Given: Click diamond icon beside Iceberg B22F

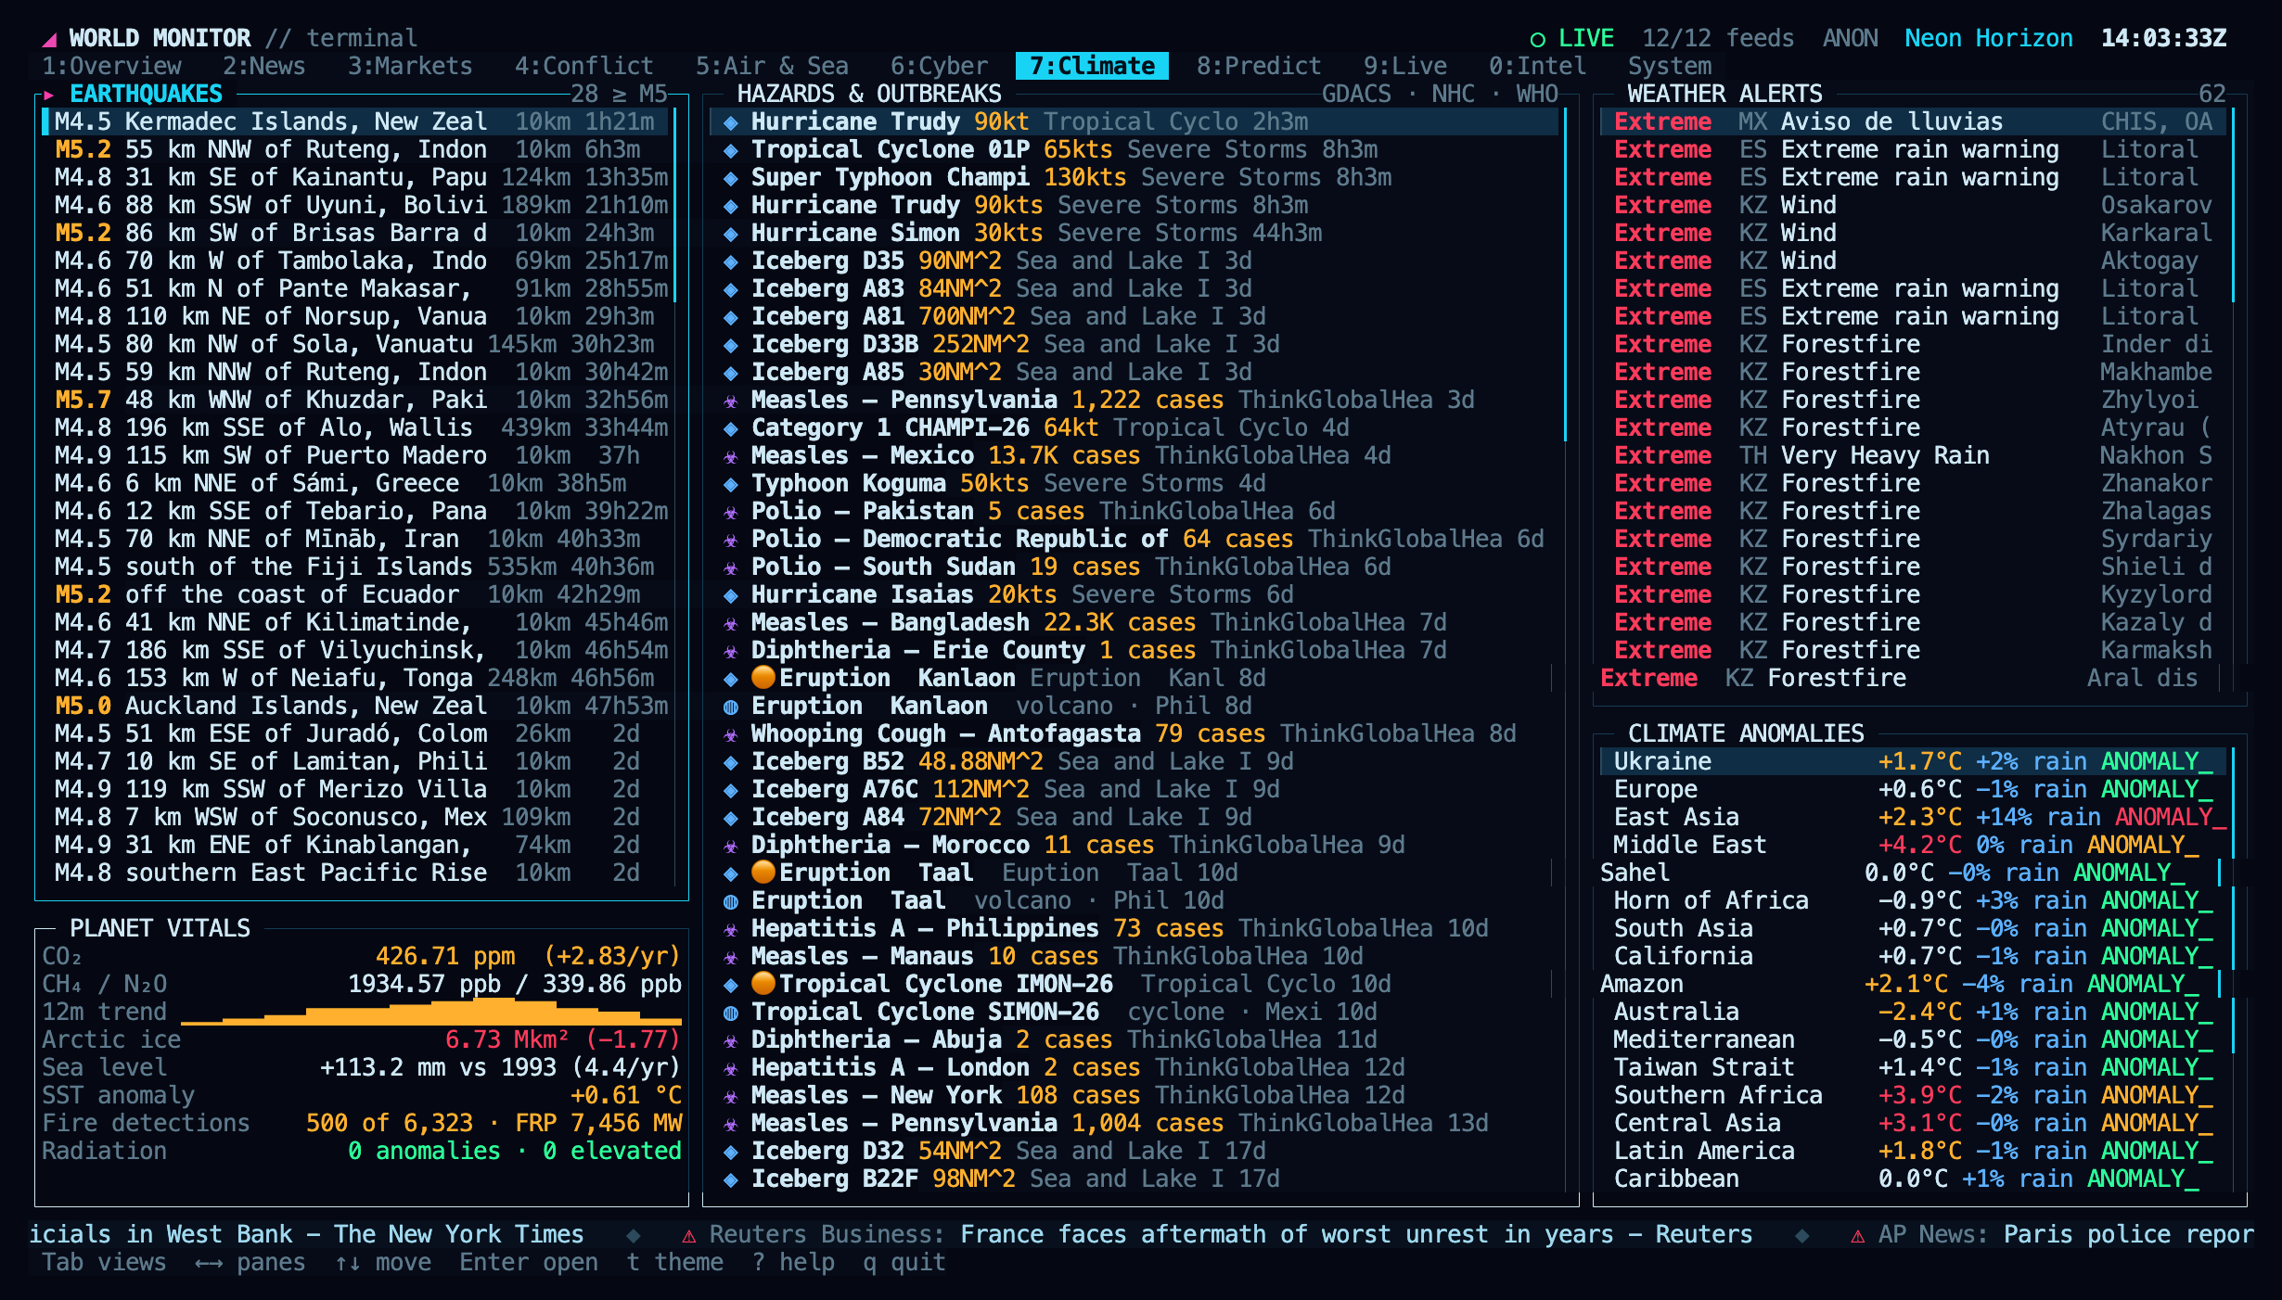Looking at the screenshot, I should [x=731, y=1179].
